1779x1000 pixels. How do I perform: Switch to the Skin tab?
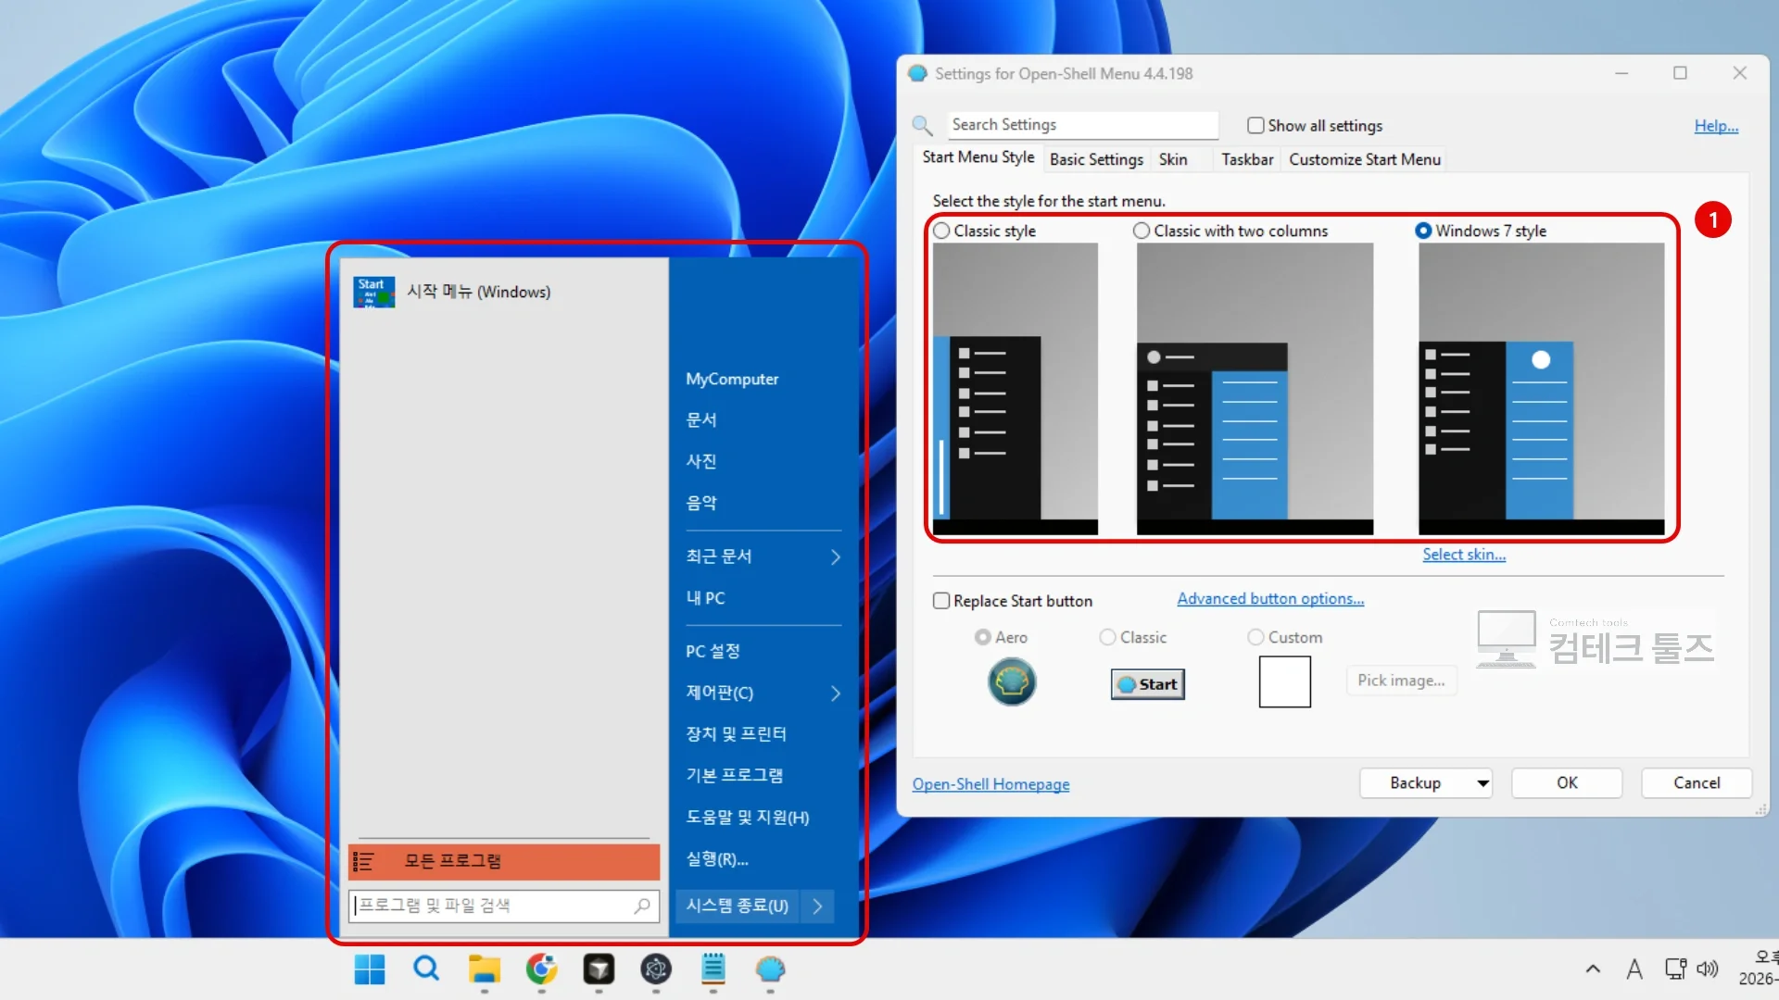tap(1173, 159)
